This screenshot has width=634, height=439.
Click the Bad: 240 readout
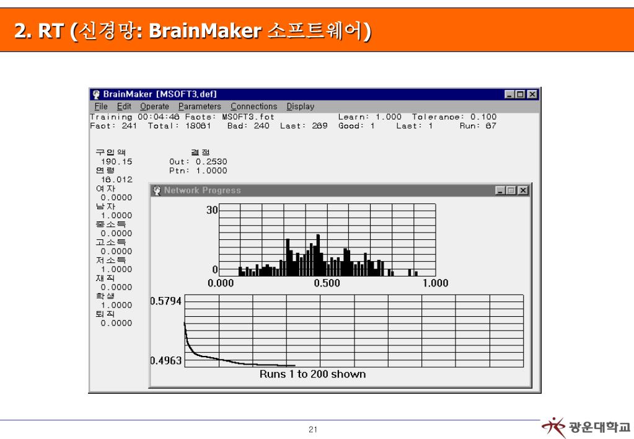(249, 126)
